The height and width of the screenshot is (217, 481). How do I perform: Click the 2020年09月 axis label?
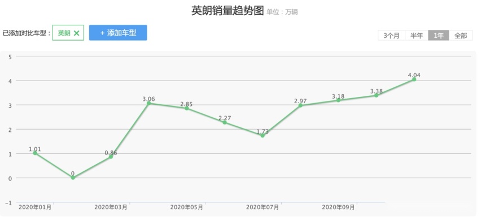click(338, 207)
